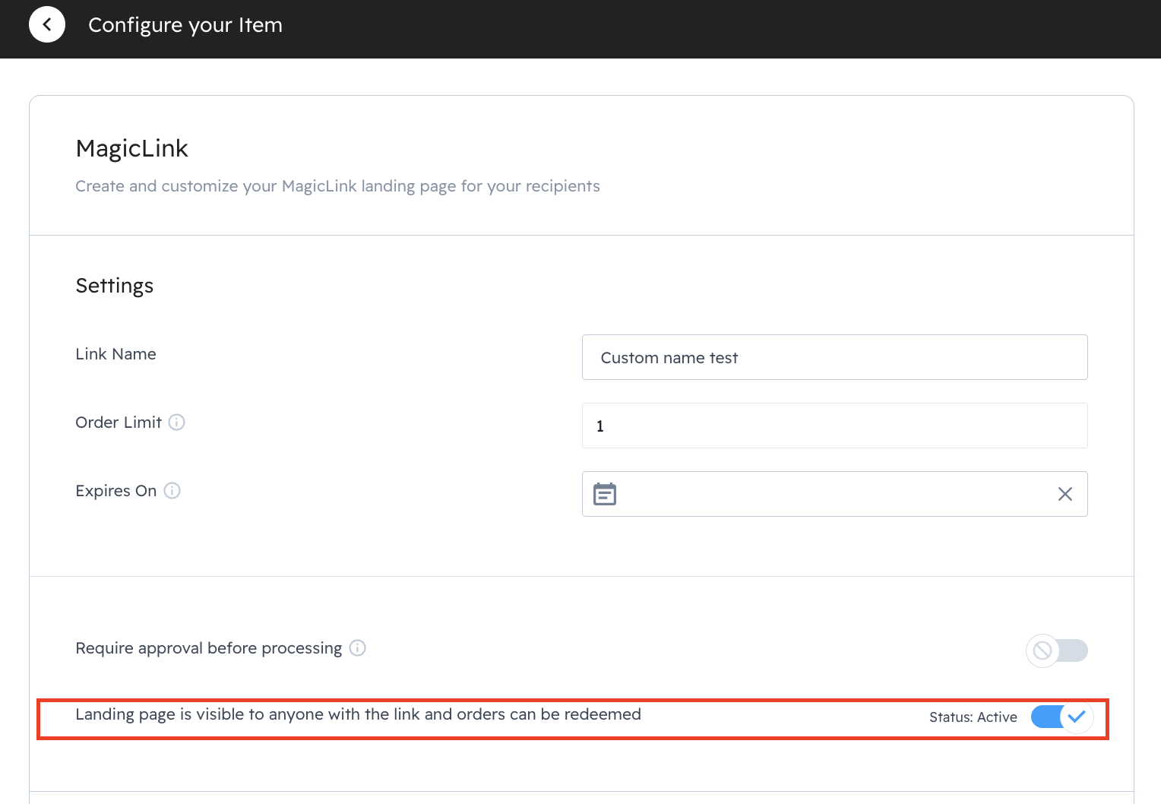This screenshot has width=1161, height=804.
Task: Click inside the Link Name field showing Custom name test
Action: point(834,357)
